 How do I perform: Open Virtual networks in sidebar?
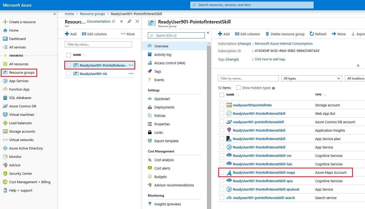click(x=21, y=140)
